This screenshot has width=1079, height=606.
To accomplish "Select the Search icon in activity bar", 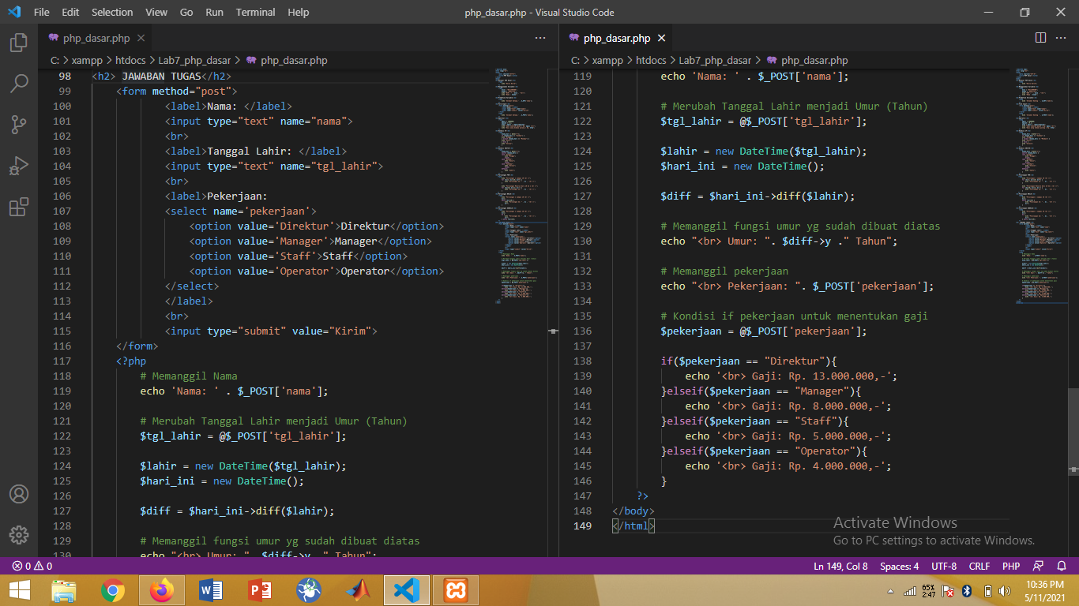I will coord(19,83).
